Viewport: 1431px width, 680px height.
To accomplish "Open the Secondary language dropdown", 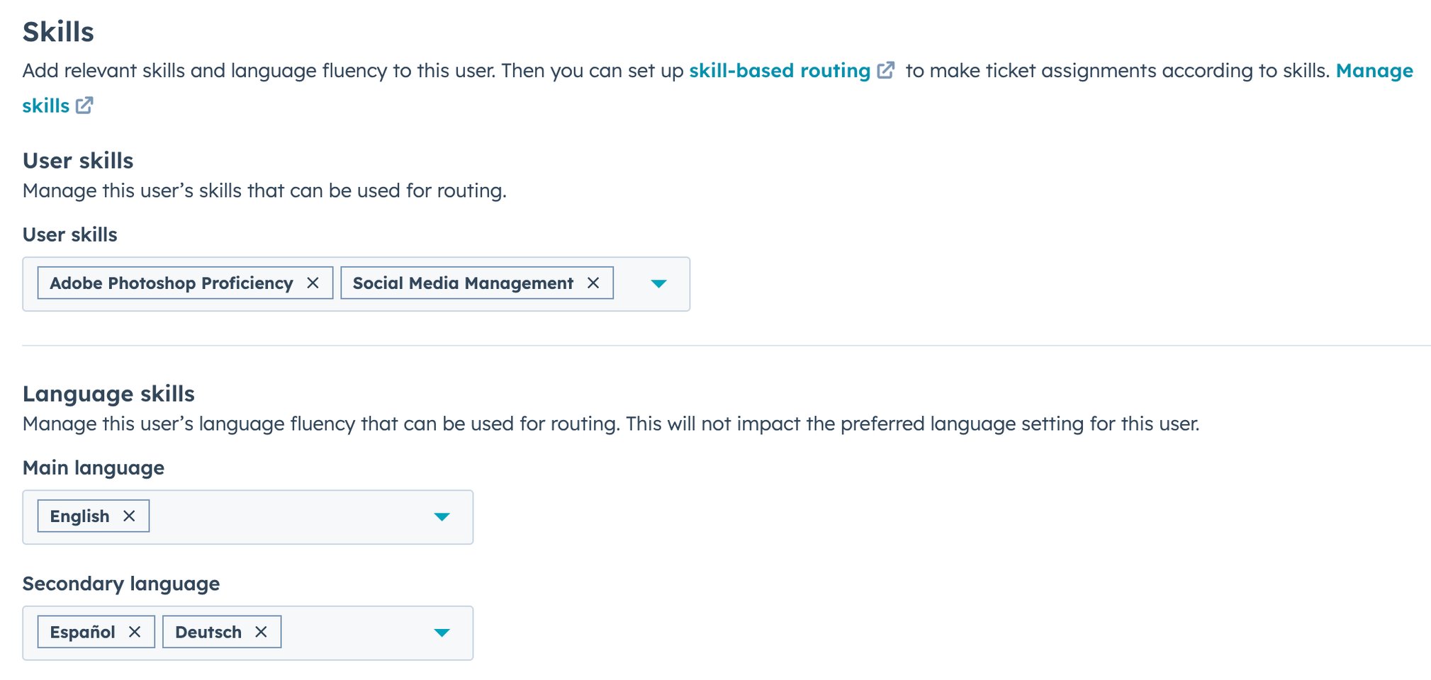I will (442, 631).
